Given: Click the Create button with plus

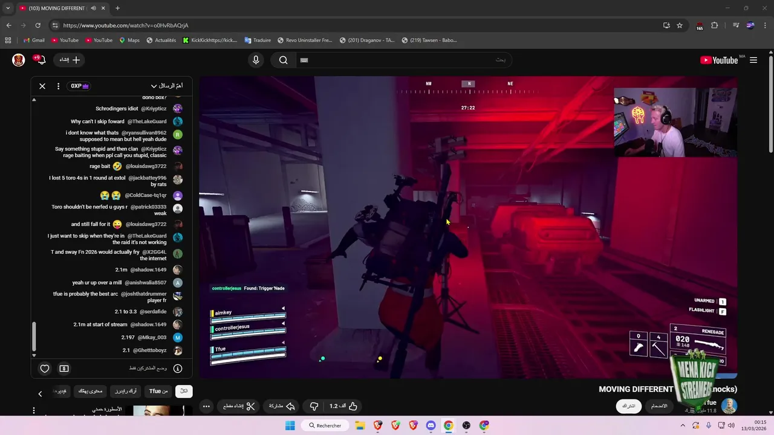Looking at the screenshot, I should (x=70, y=60).
